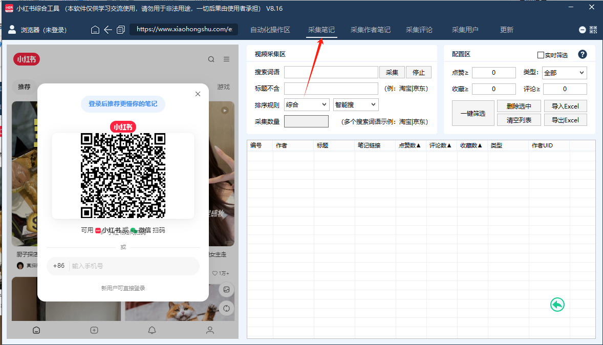The image size is (603, 345).
Task: Click the 作者UID column header
Action: (x=549, y=145)
